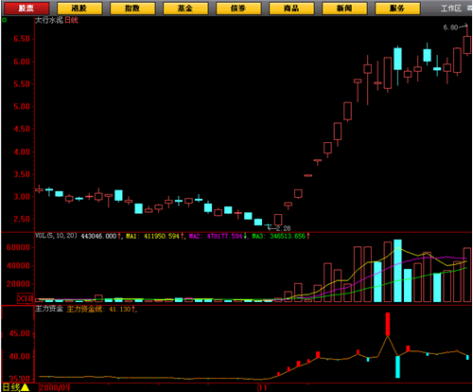Click the 主力资金 indicator name
Image resolution: width=473 pixels, height=392 pixels.
pyautogui.click(x=49, y=309)
